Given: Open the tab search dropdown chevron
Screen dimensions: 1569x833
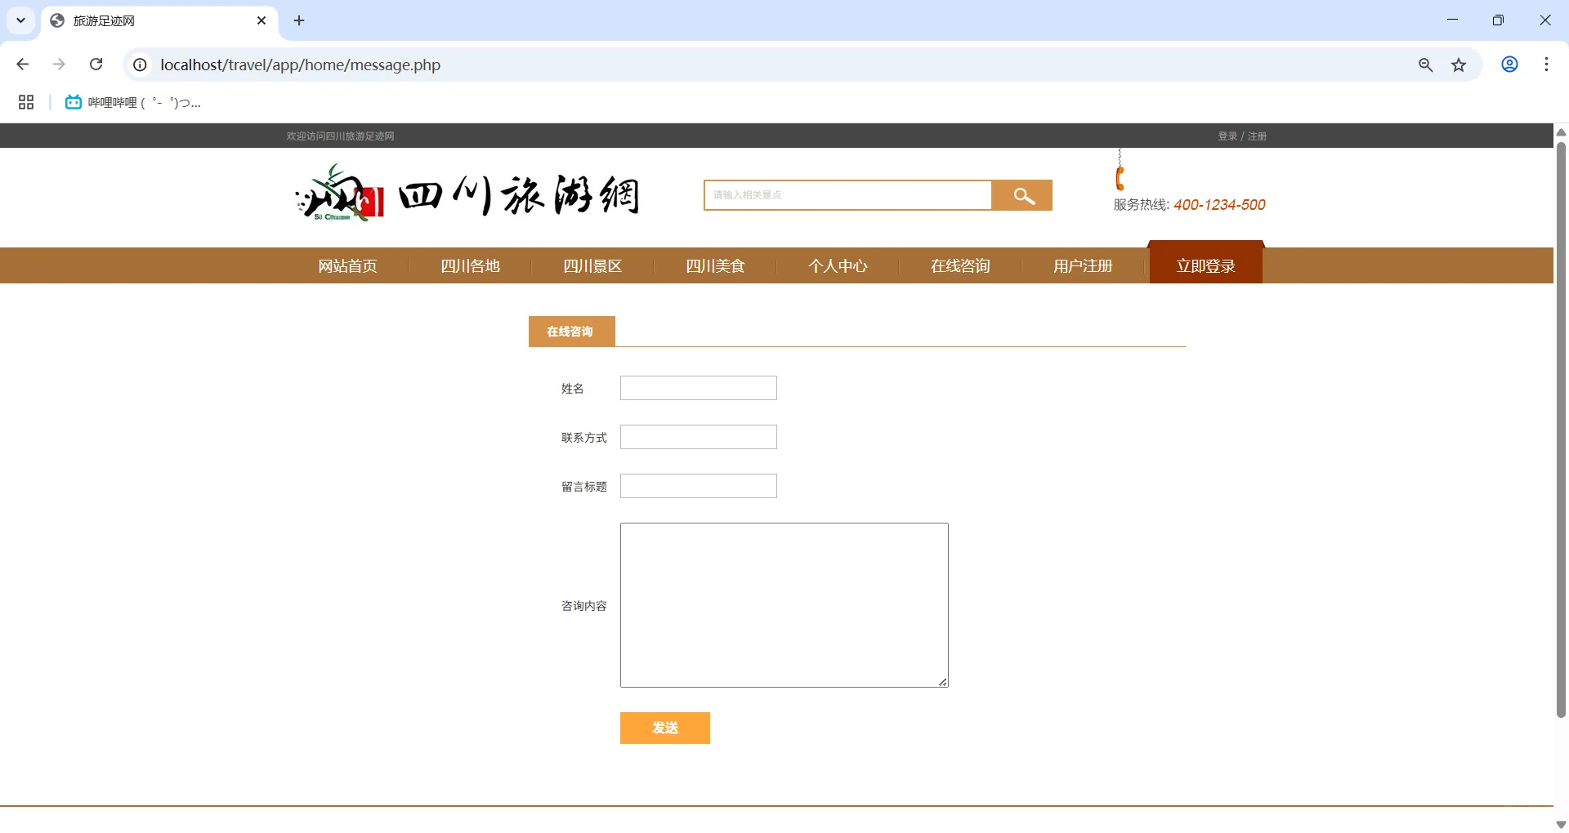Looking at the screenshot, I should tap(20, 20).
